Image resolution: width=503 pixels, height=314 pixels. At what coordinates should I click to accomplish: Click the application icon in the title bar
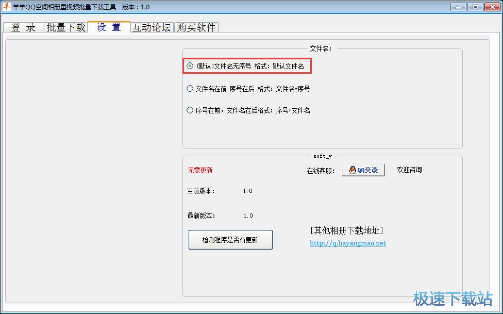pos(7,7)
